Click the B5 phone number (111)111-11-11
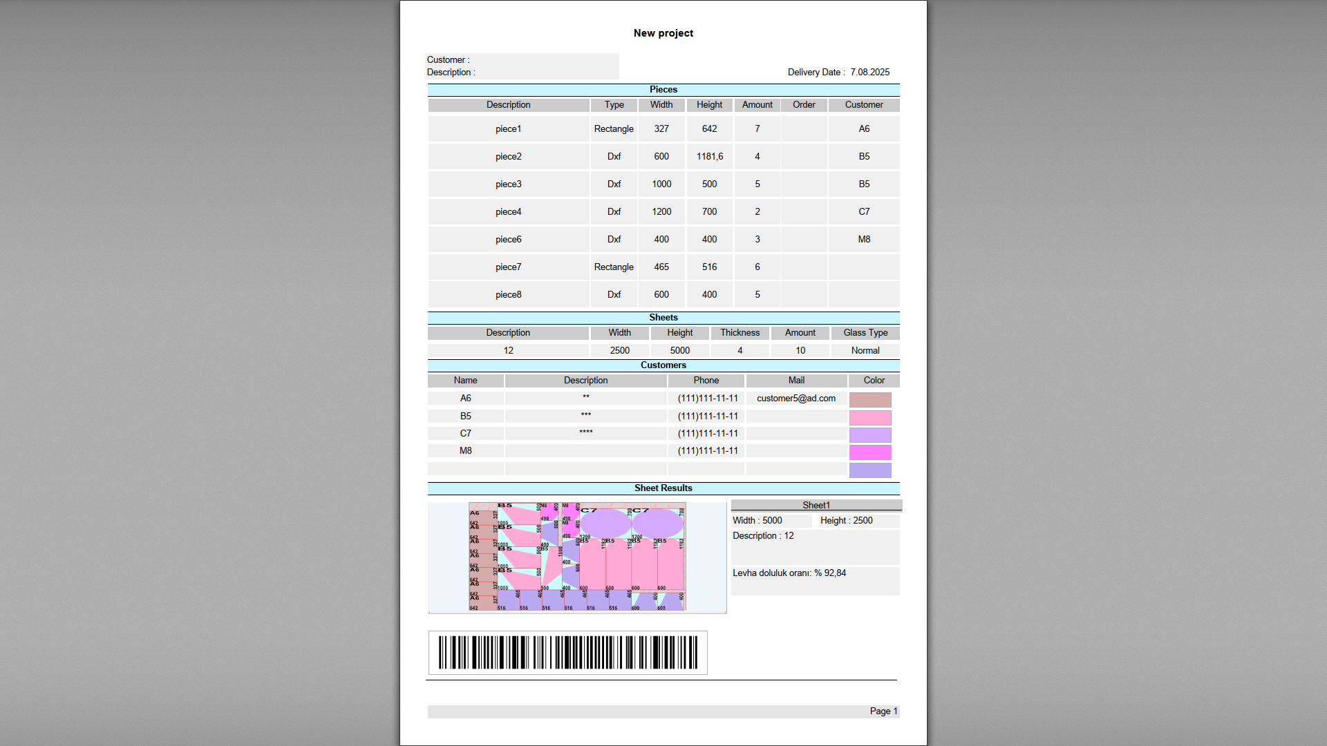This screenshot has height=746, width=1327. point(708,417)
